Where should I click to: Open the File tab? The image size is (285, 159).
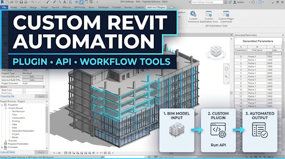pyautogui.click(x=4, y=7)
